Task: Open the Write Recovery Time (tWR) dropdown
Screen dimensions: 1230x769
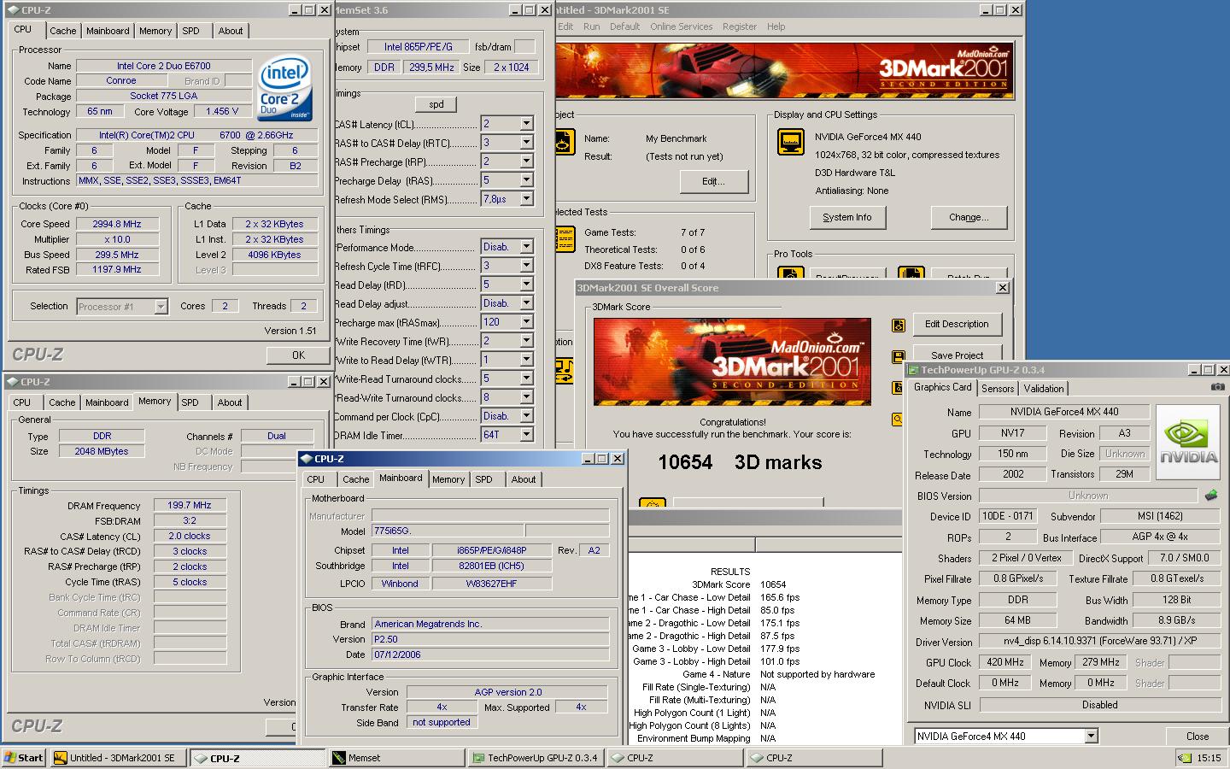Action: [x=526, y=341]
